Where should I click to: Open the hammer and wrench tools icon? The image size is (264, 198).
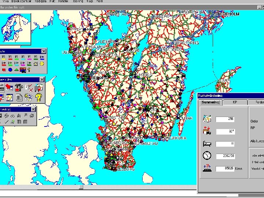pyautogui.click(x=19, y=88)
